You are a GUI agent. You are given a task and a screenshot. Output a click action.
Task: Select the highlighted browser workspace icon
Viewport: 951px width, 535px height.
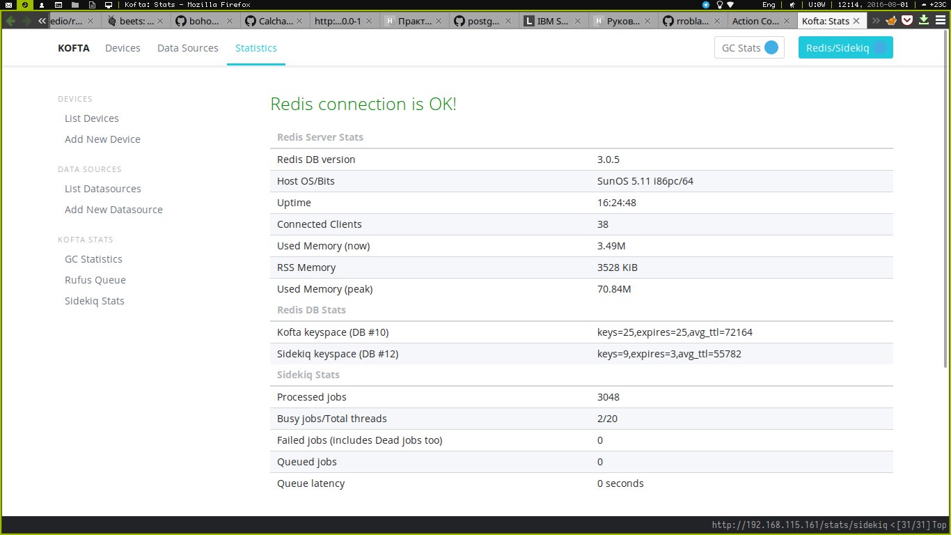[x=25, y=5]
